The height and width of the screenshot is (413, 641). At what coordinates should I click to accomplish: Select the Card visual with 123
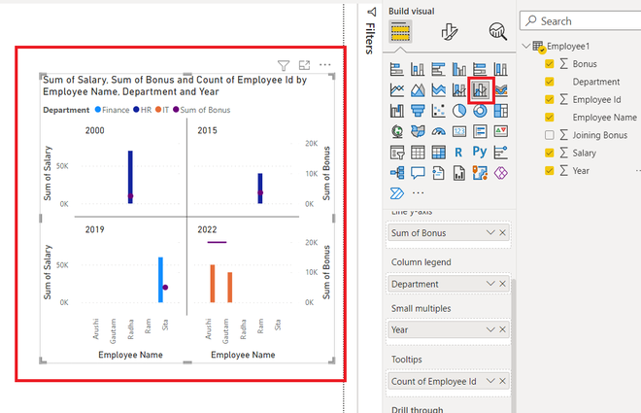coord(459,131)
